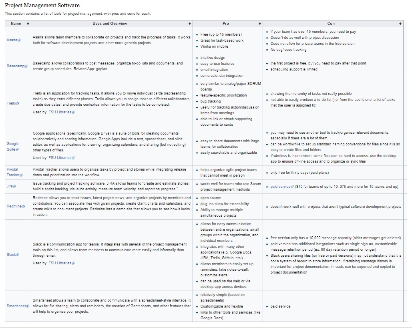Open FSU Libraries link in Google Suite row
The image size is (412, 328).
(x=62, y=158)
